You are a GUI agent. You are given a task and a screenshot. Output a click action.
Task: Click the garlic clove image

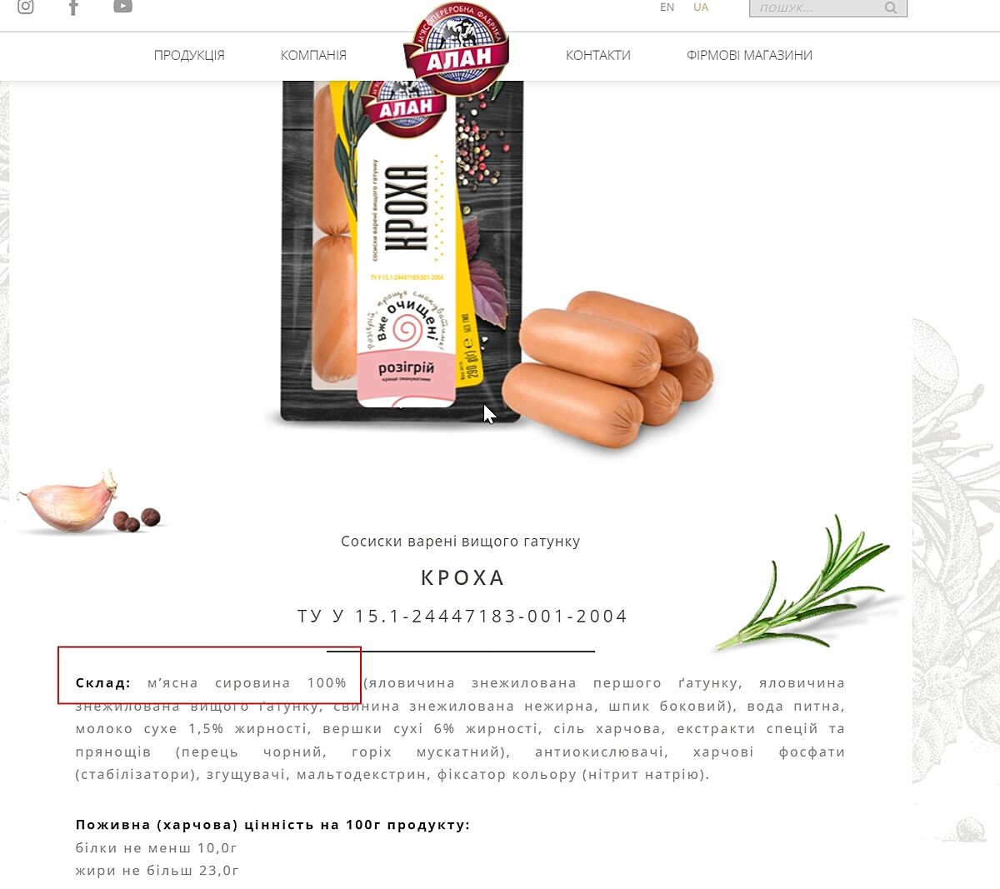(70, 502)
